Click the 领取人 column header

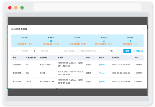point(102,58)
